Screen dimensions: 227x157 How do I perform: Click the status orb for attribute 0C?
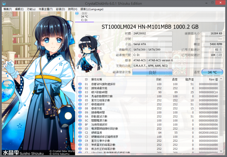[80, 120]
